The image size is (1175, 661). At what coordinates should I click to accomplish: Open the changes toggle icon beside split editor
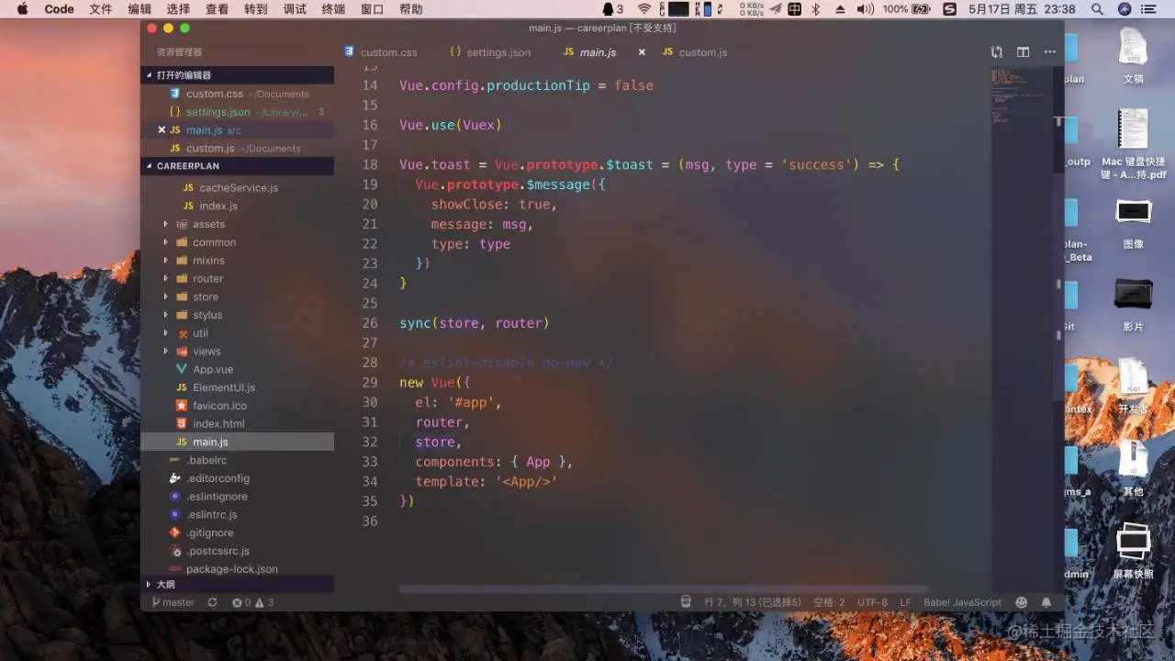(996, 52)
